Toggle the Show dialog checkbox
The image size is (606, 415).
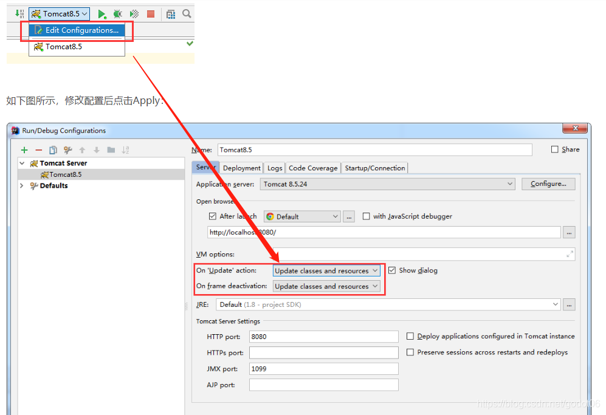pyautogui.click(x=392, y=270)
